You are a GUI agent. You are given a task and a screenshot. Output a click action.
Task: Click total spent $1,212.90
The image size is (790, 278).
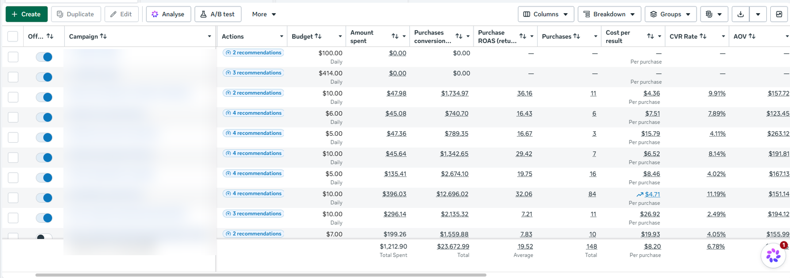(394, 246)
